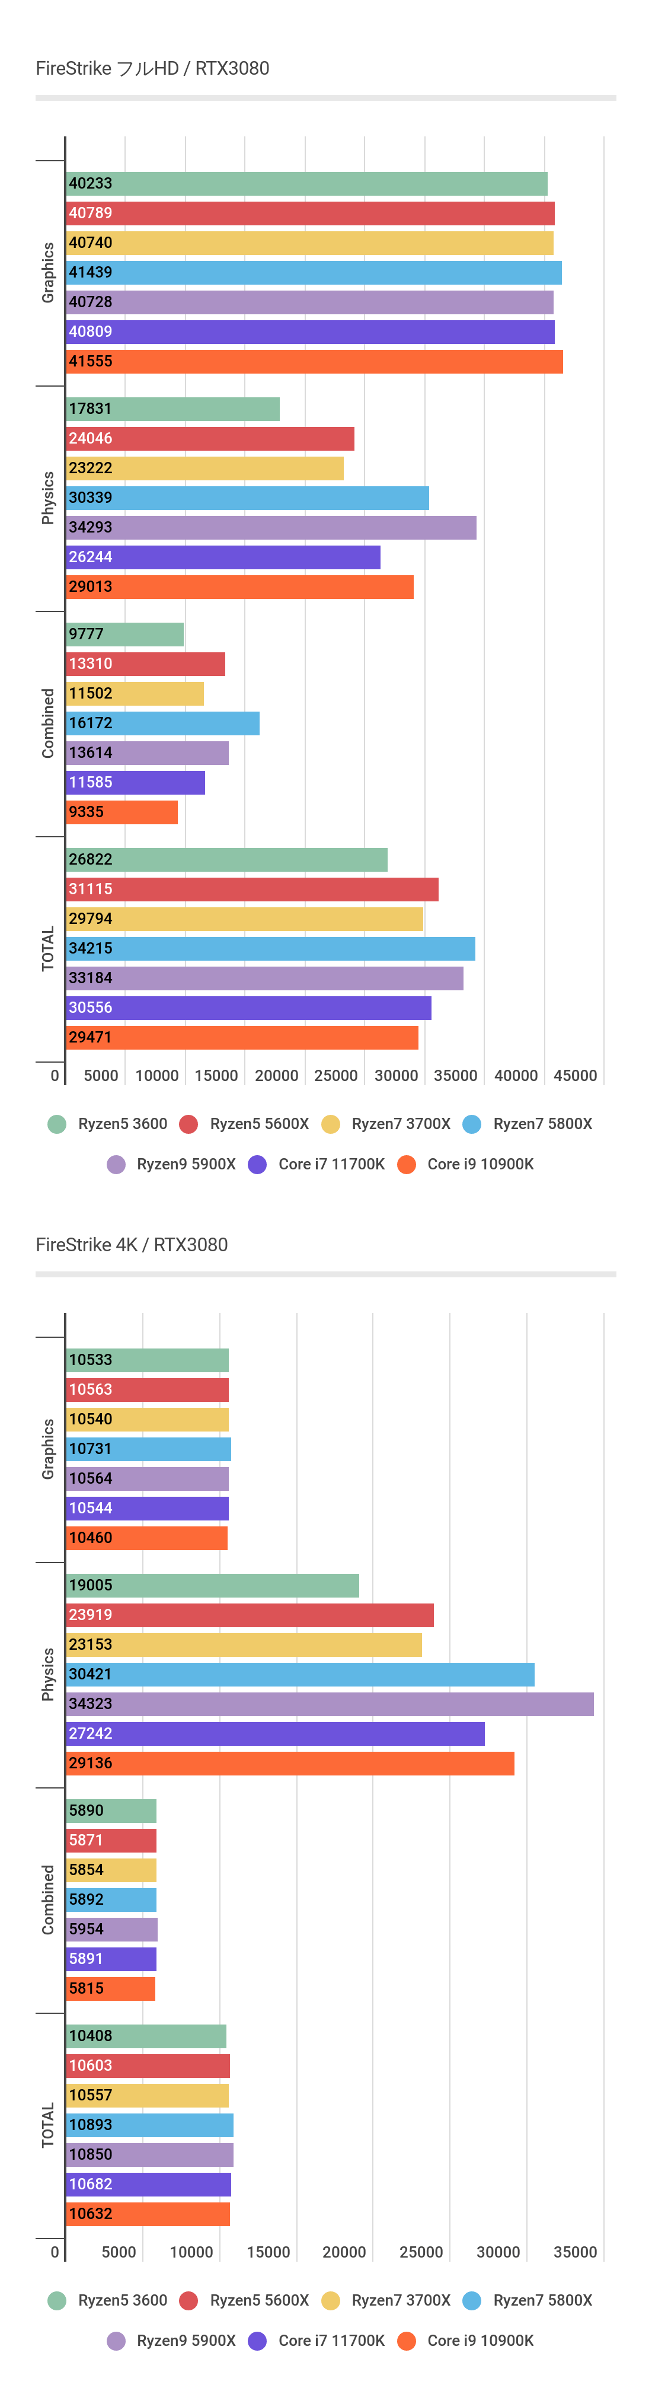Click Ryzen7 5800X legend dot in フルHD chart
652x2391 pixels.
472,1124
